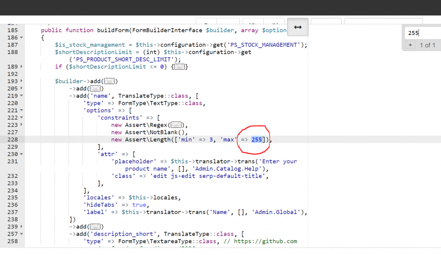Collapse the fold arrow at line 257
The height and width of the screenshot is (255, 441).
pos(21,234)
